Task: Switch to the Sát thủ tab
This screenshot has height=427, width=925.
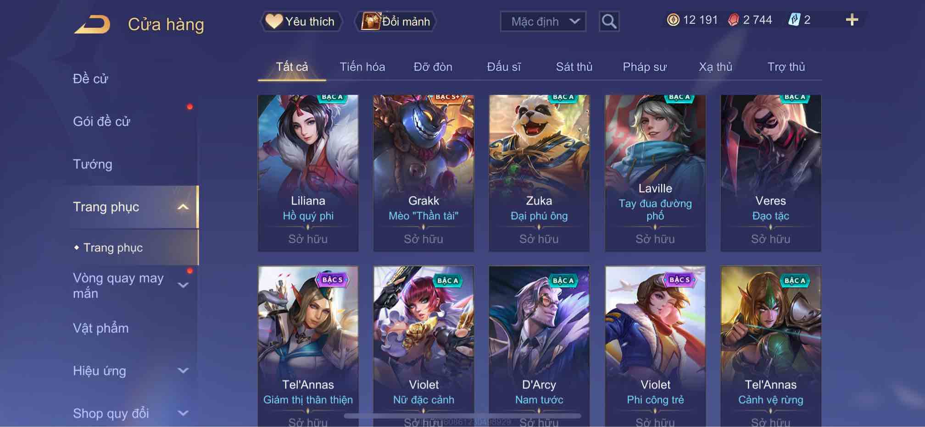Action: 574,67
